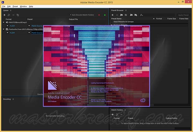Click Match Source preset under MASTERkreatif.mp3
Screen dimensions: 193x132
pos(37,26)
